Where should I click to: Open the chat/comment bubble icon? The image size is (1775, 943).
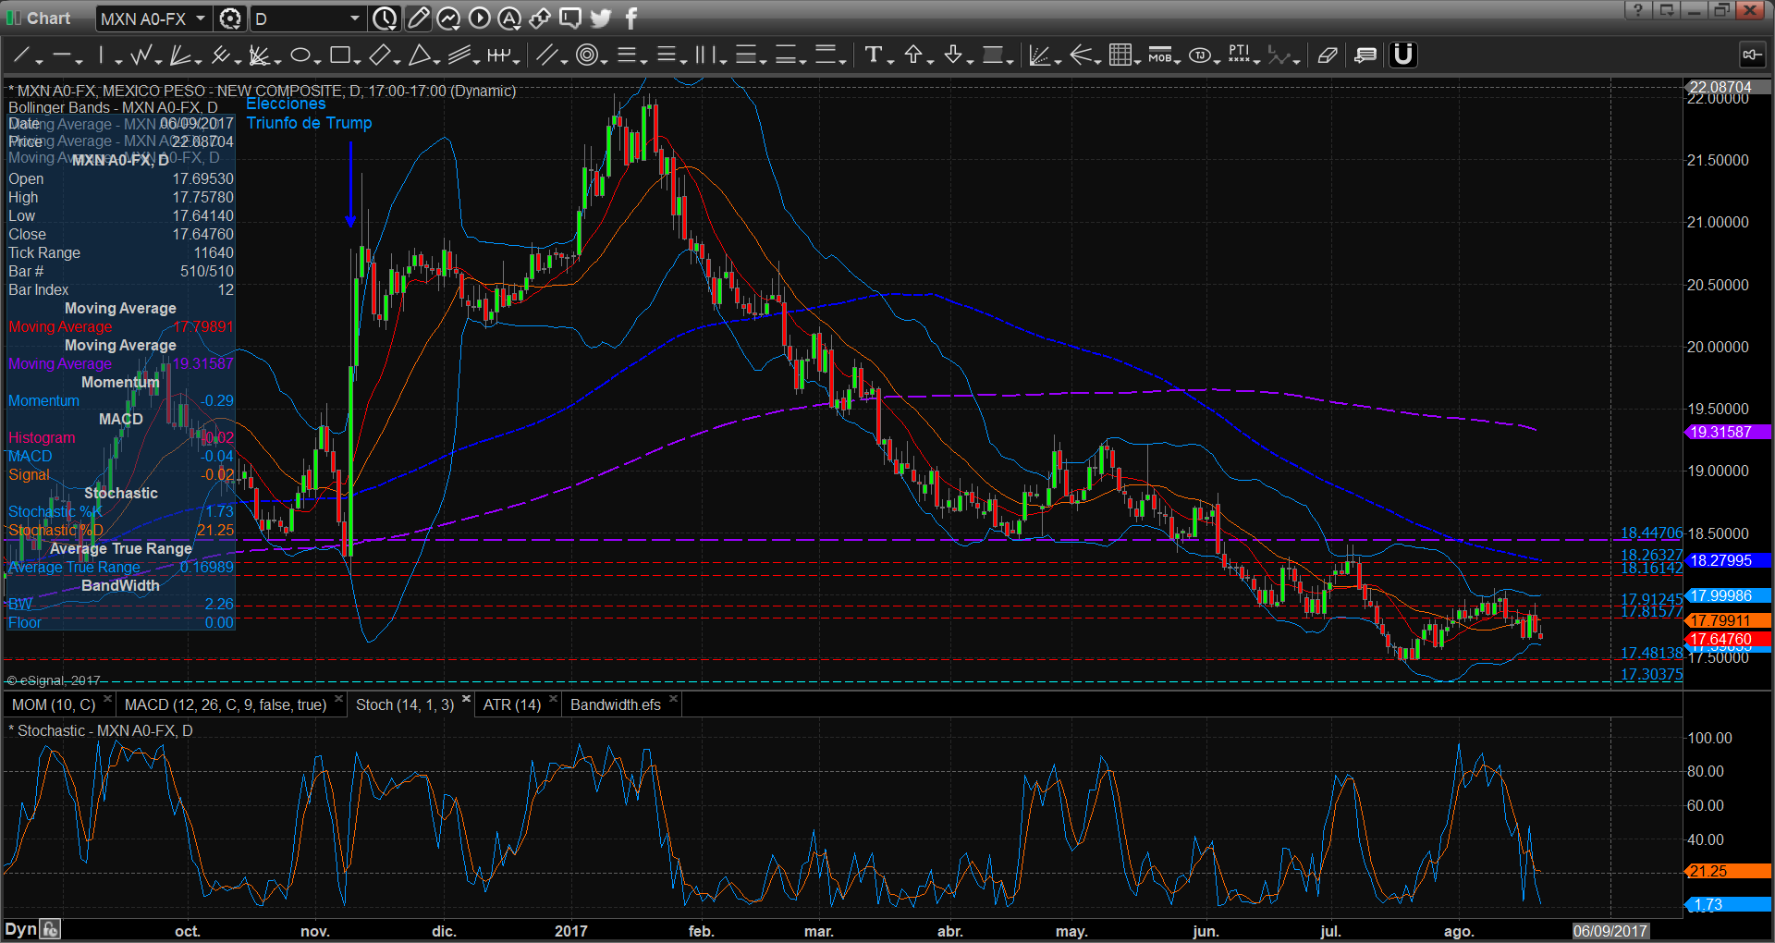570,18
